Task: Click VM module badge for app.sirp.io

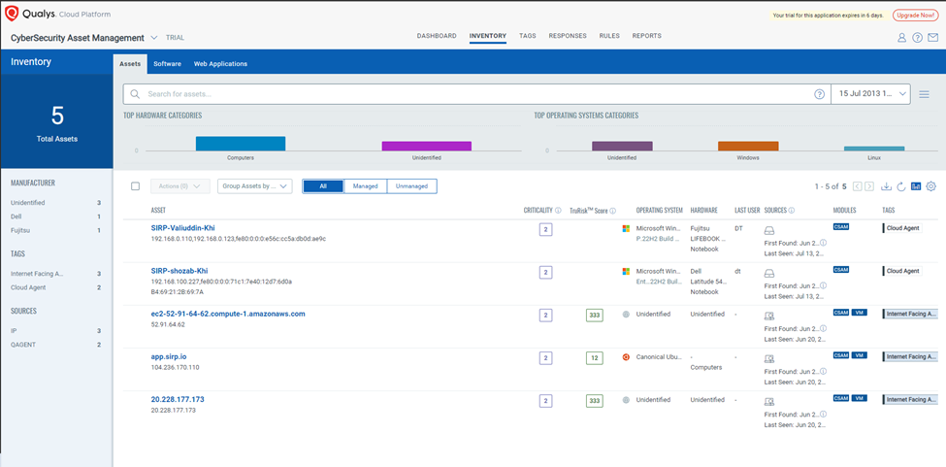Action: (x=860, y=355)
